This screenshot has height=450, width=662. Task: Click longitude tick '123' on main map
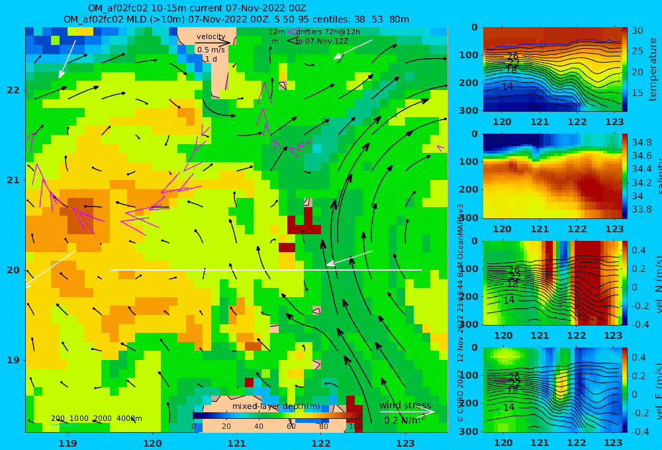coord(406,443)
